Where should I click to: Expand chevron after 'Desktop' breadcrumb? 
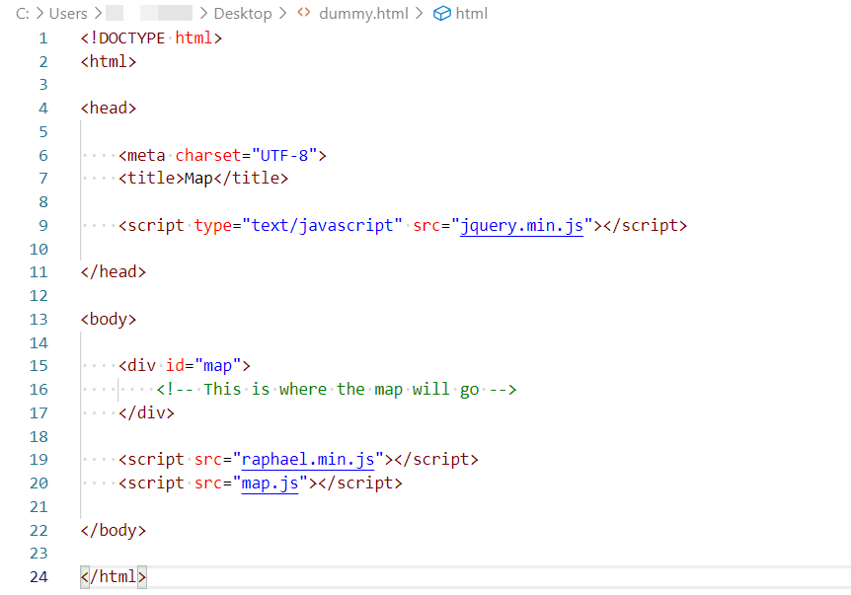point(282,13)
